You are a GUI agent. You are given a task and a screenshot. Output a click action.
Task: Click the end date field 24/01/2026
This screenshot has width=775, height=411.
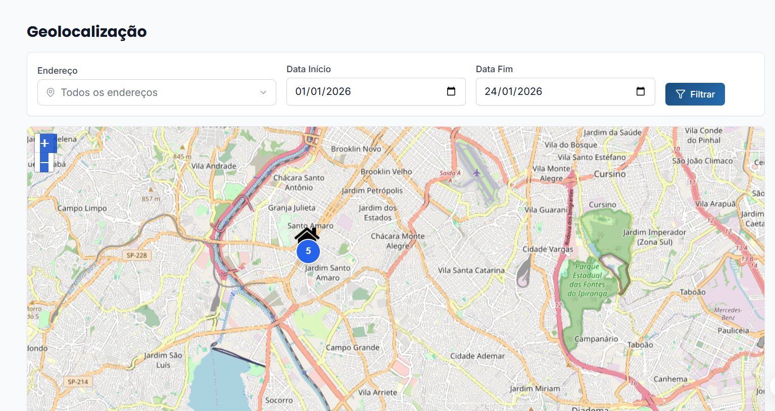[513, 91]
